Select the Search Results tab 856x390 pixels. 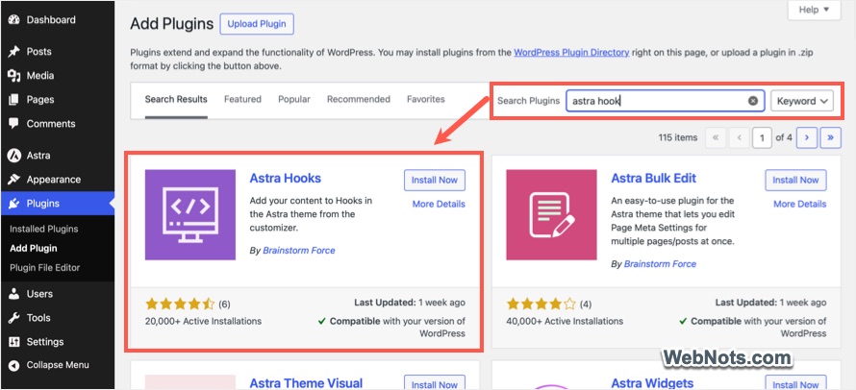click(176, 100)
